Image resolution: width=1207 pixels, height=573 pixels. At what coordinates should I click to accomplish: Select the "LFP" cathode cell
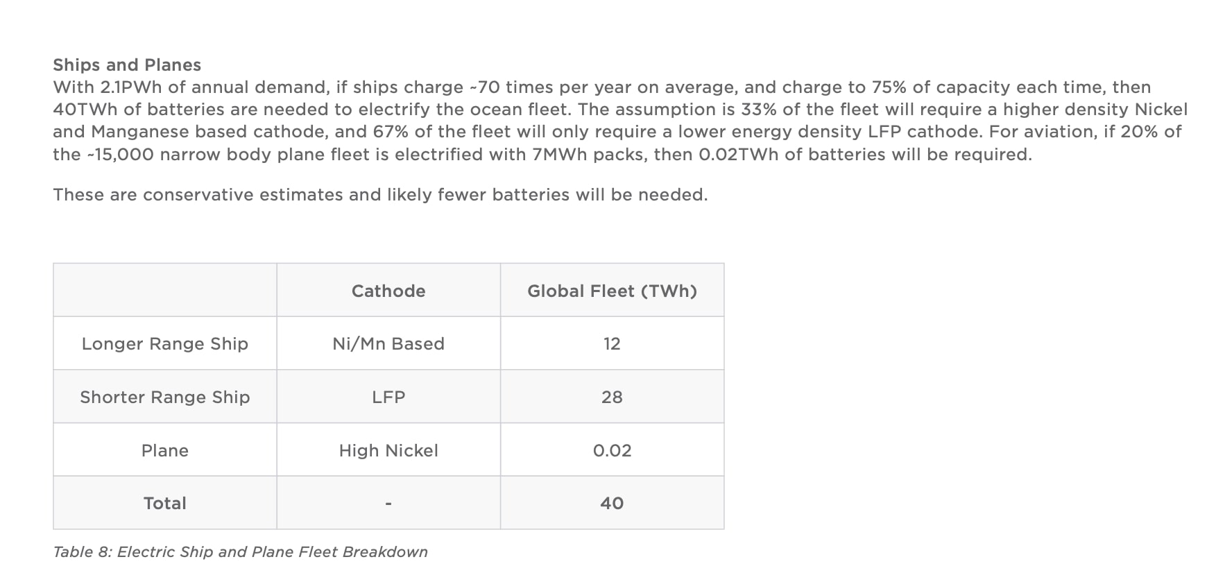(x=388, y=397)
